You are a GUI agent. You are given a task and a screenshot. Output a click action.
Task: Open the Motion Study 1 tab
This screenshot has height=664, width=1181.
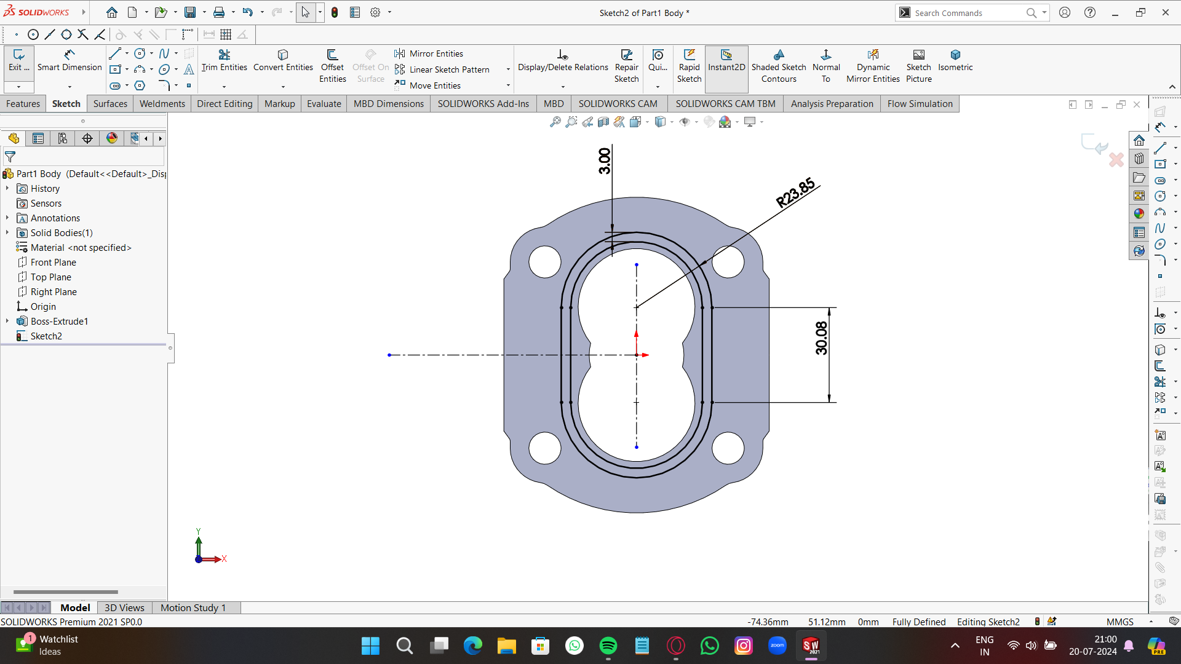click(x=193, y=607)
